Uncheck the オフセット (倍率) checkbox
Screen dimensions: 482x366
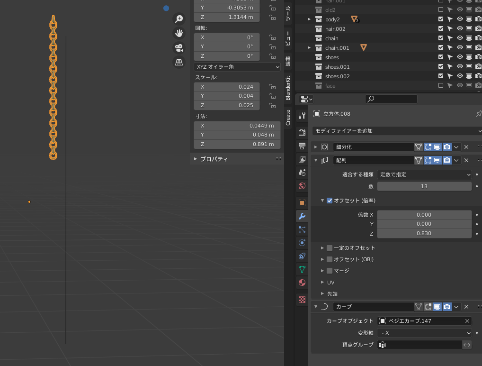click(x=330, y=201)
